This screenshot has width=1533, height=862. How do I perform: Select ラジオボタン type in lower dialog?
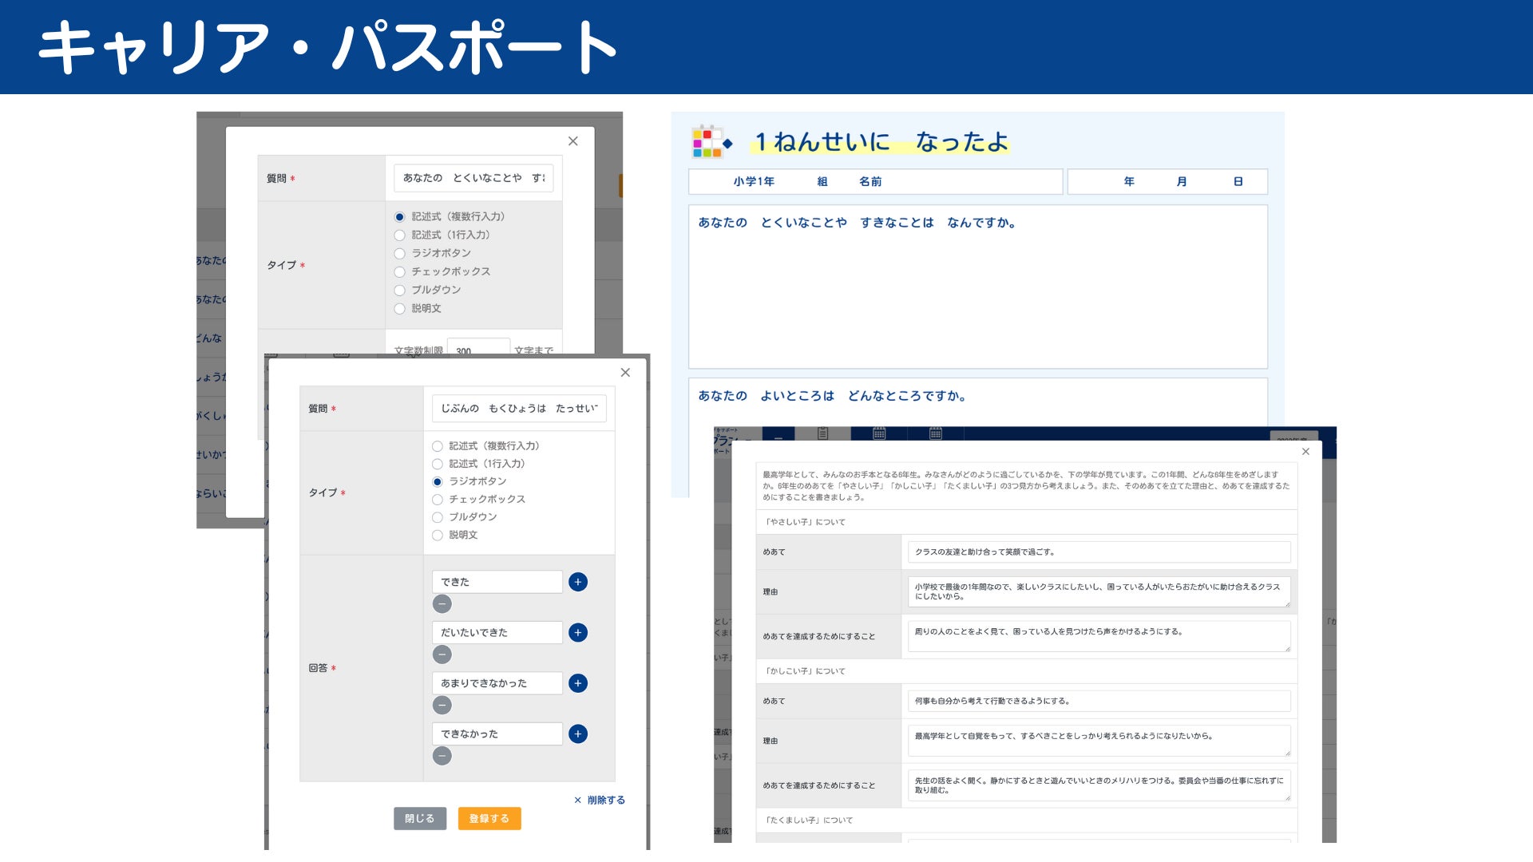[438, 481]
